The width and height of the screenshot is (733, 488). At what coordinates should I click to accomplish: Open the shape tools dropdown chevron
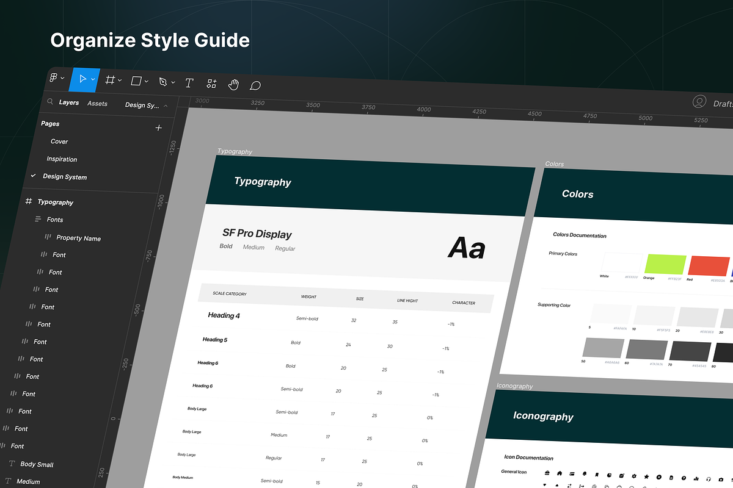coord(147,81)
